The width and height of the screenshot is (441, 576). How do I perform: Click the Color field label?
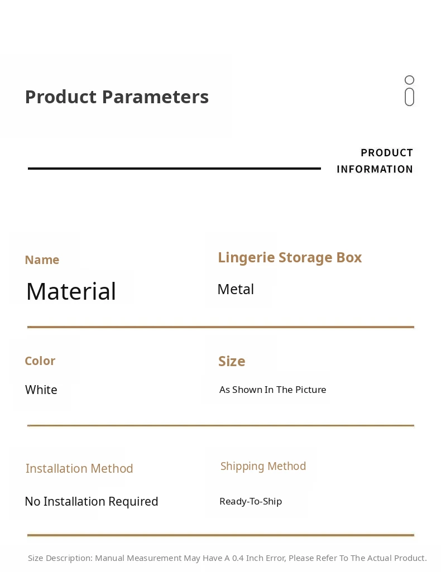tap(40, 361)
